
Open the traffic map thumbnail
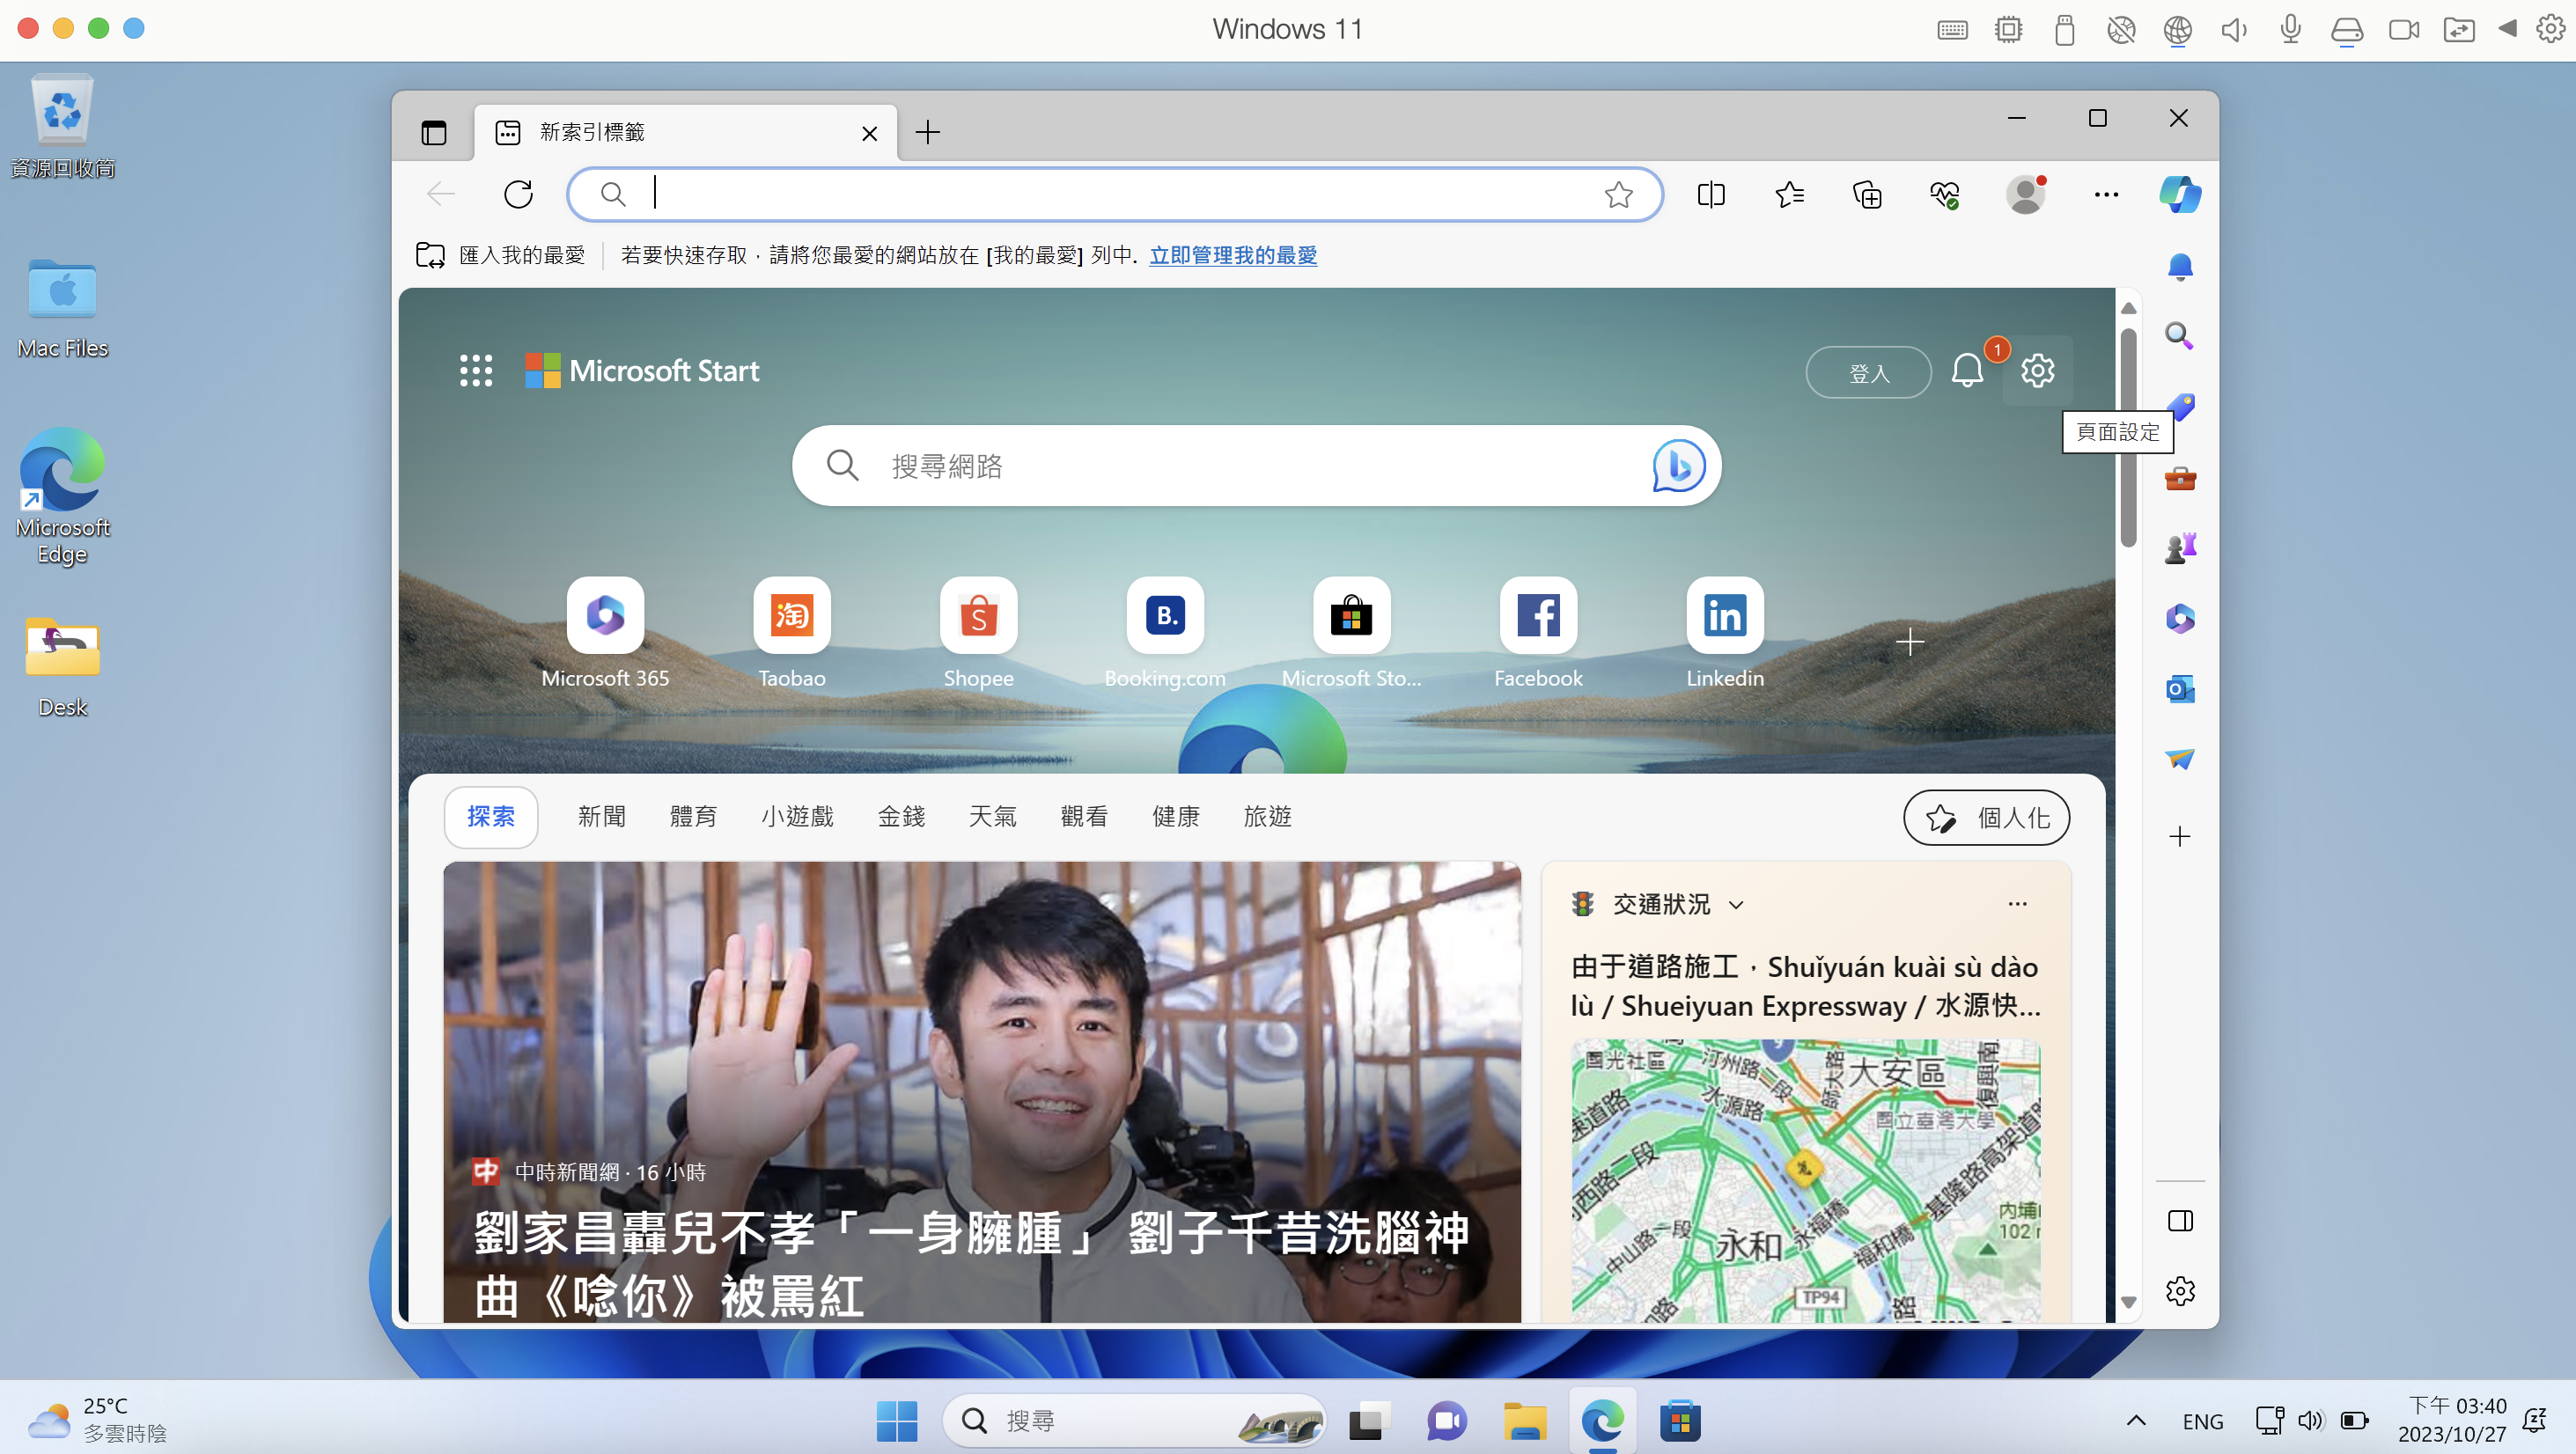point(1805,1181)
